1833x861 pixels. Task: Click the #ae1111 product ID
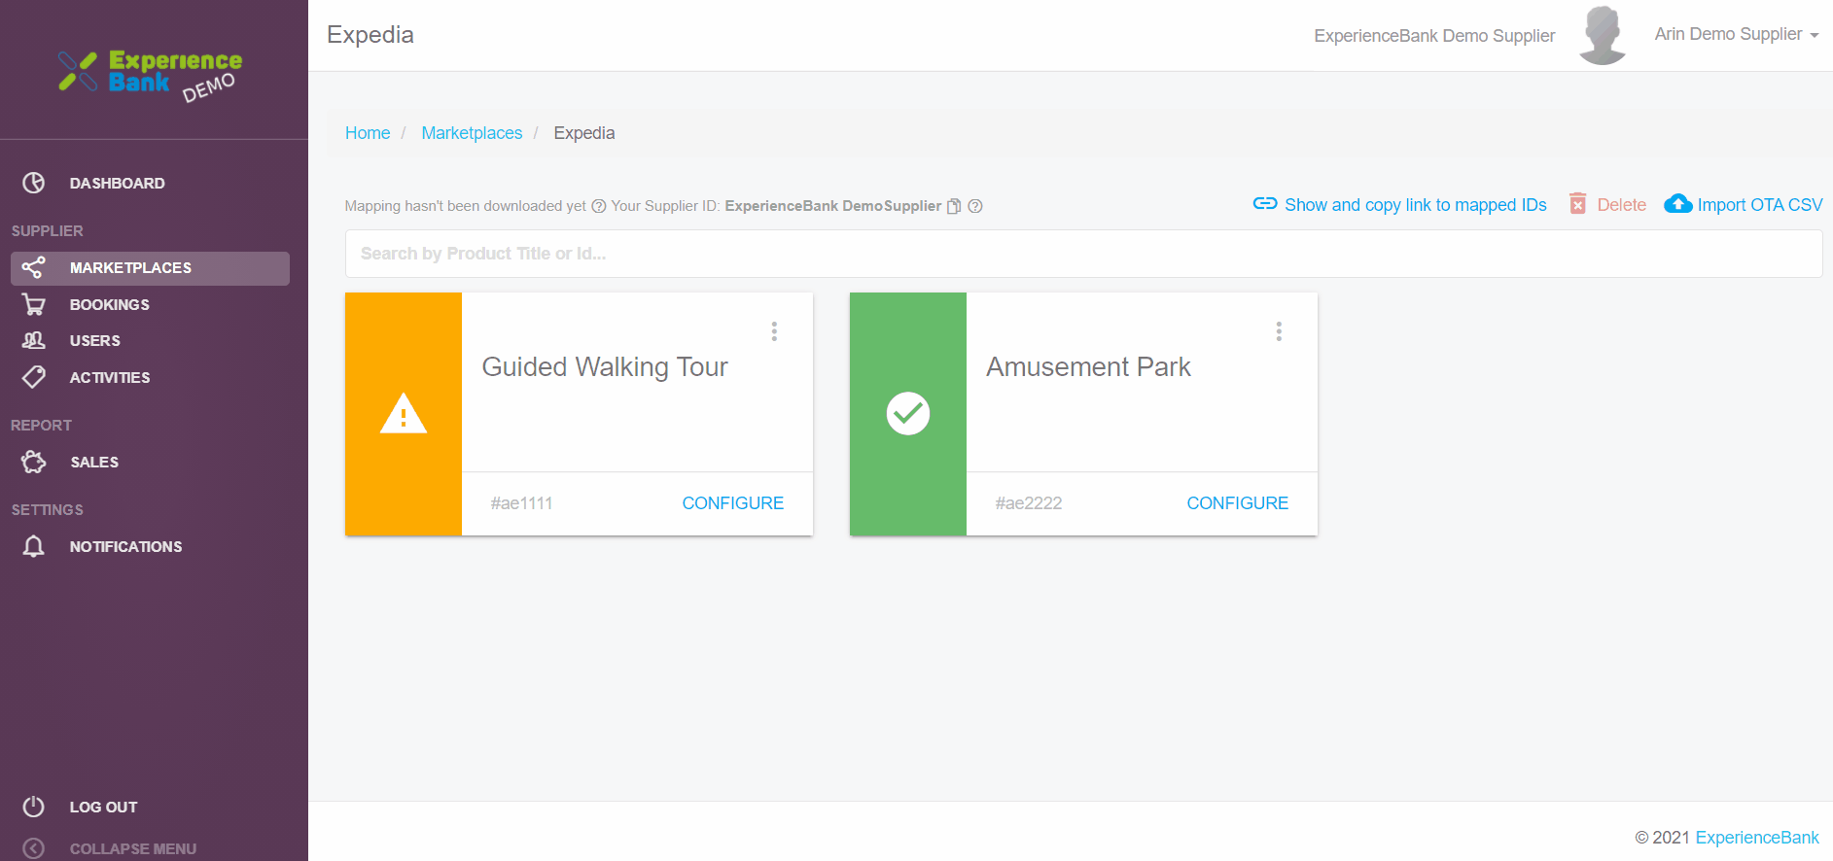[521, 503]
